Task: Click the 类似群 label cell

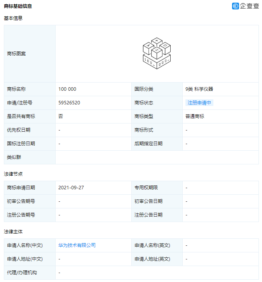Action: tap(14, 157)
